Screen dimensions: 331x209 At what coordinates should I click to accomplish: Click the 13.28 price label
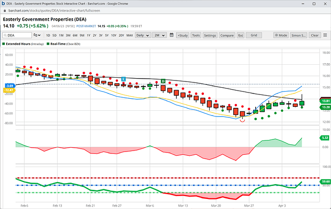(x=326, y=107)
